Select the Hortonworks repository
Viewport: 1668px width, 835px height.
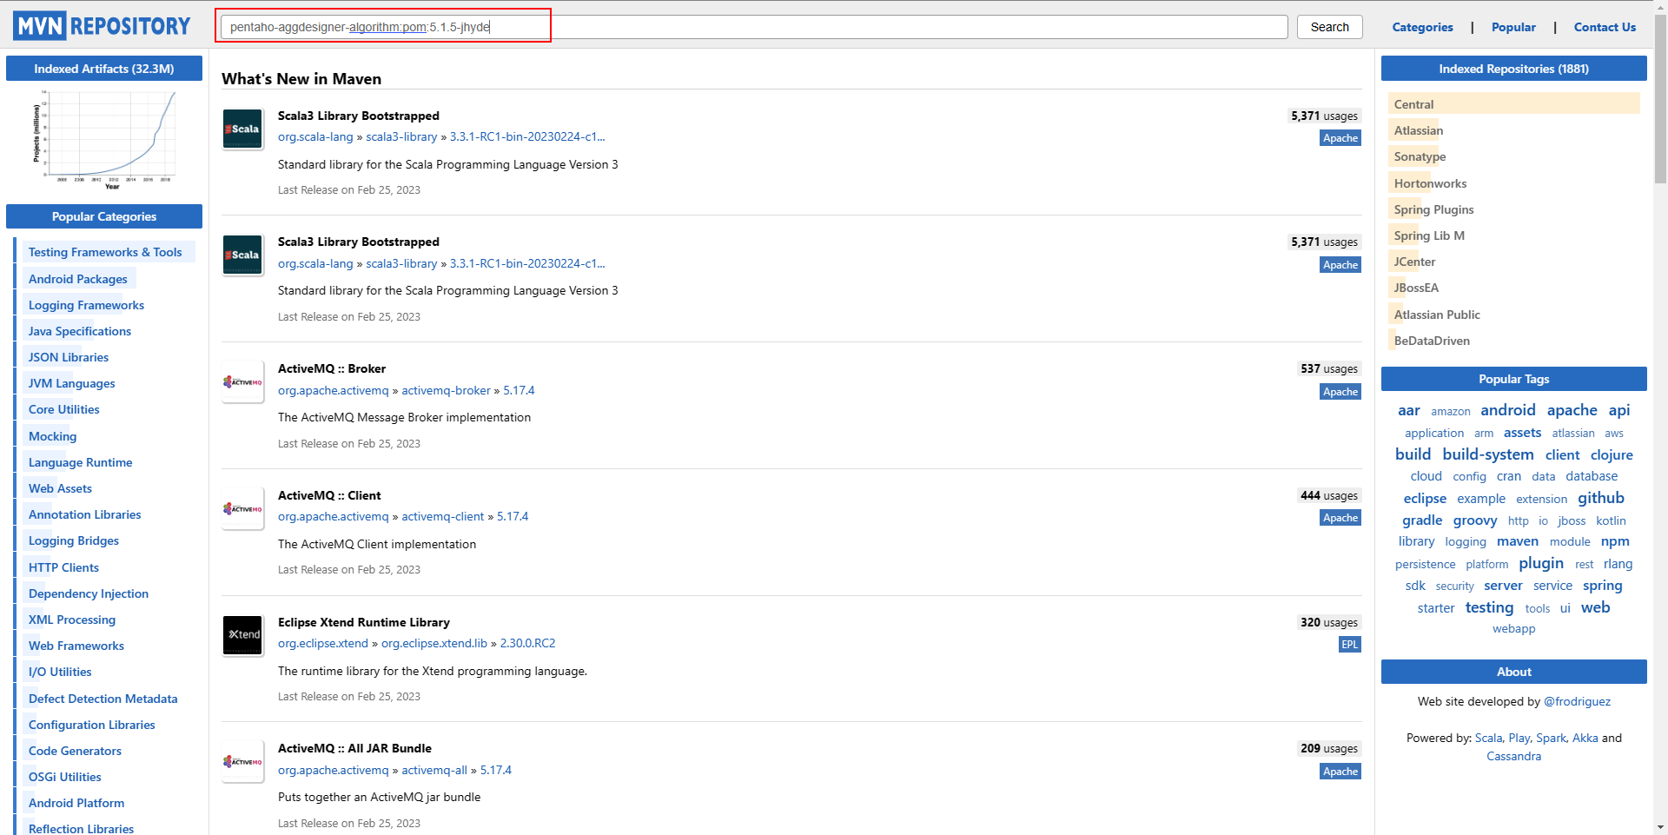pyautogui.click(x=1430, y=183)
